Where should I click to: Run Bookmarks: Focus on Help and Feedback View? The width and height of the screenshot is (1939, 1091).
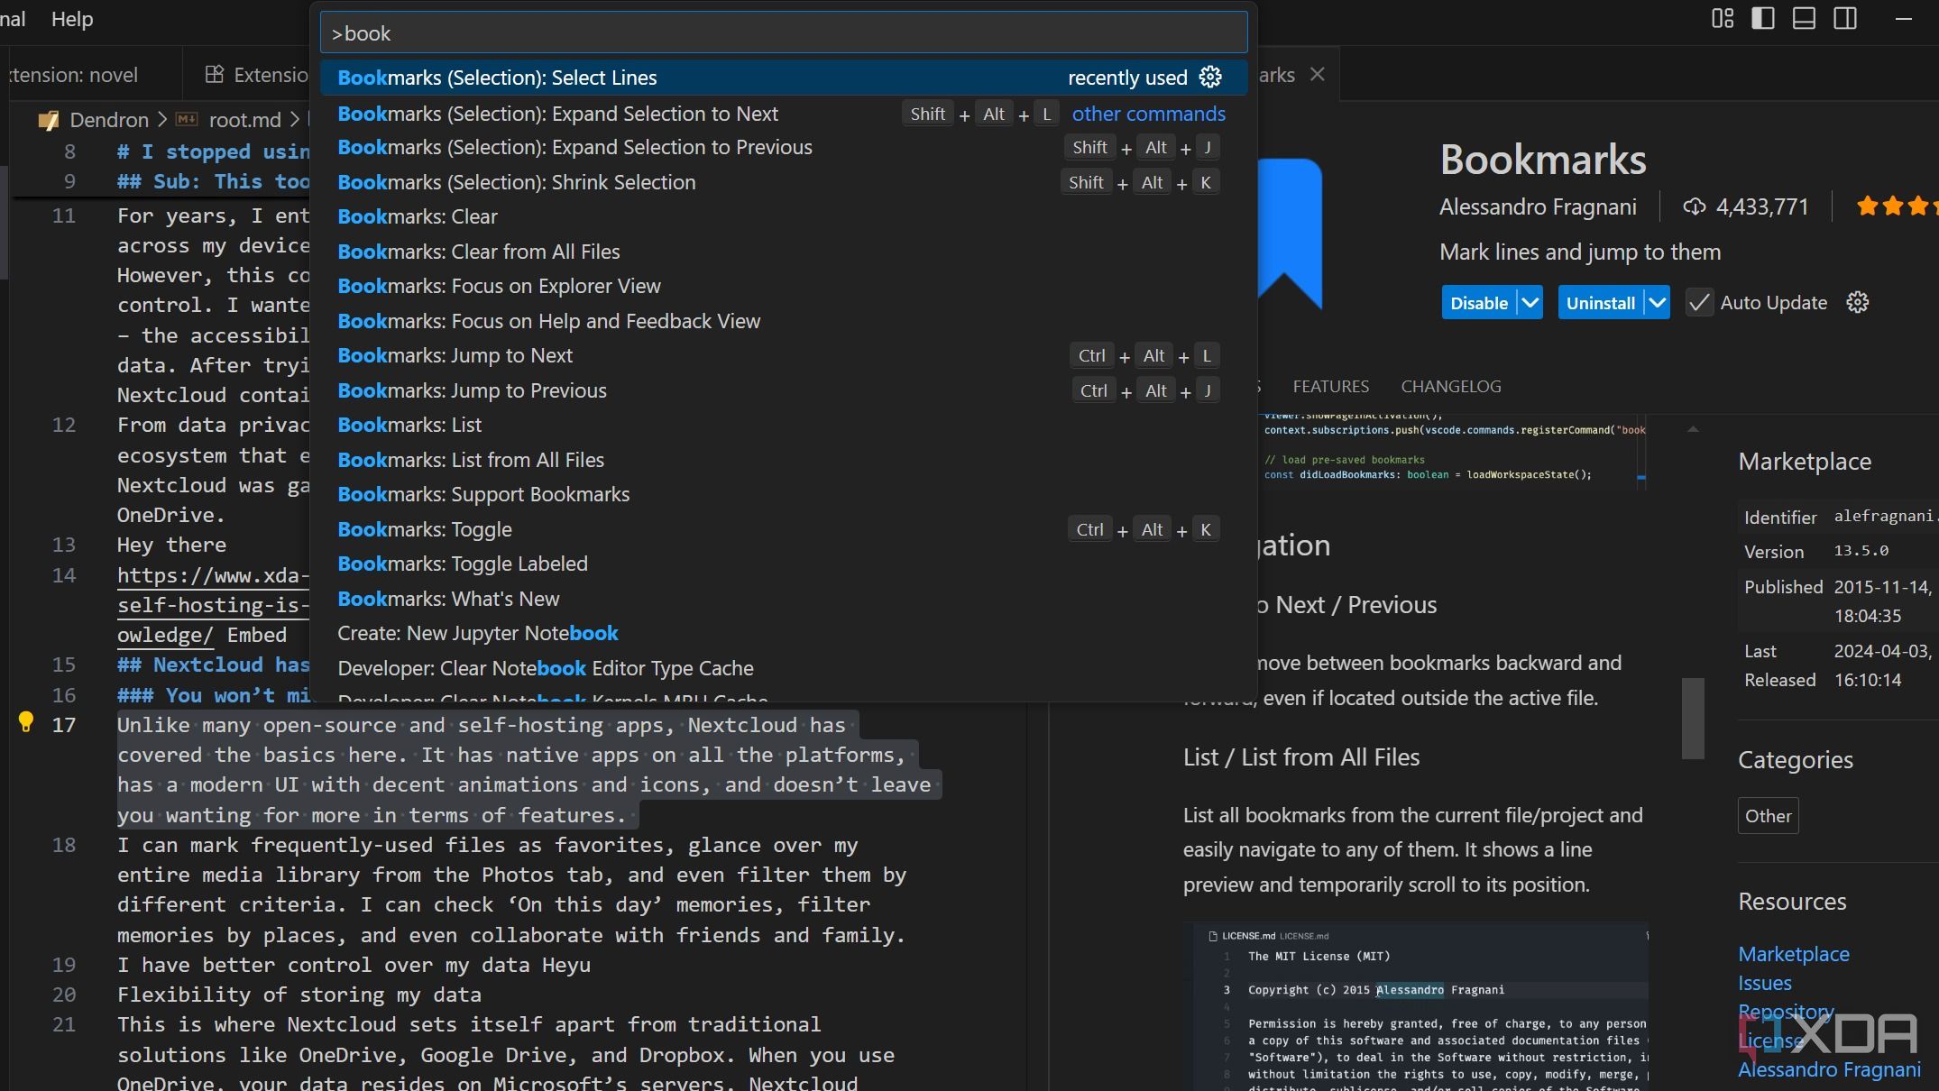(x=784, y=321)
